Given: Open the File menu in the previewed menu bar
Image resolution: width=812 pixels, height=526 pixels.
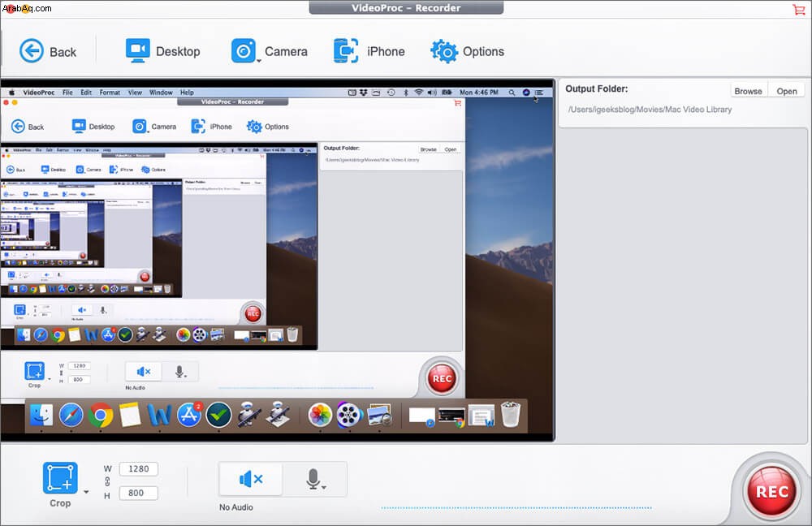Looking at the screenshot, I should (68, 93).
